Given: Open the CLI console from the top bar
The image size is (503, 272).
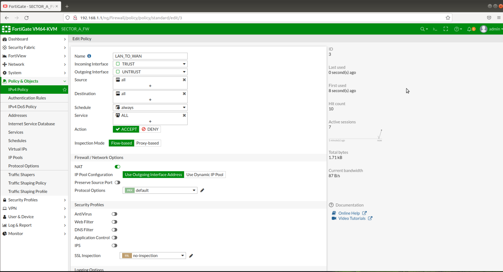Looking at the screenshot, I should (x=435, y=29).
